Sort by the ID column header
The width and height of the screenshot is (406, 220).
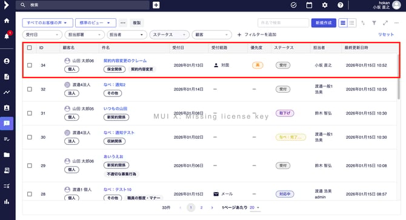click(41, 48)
